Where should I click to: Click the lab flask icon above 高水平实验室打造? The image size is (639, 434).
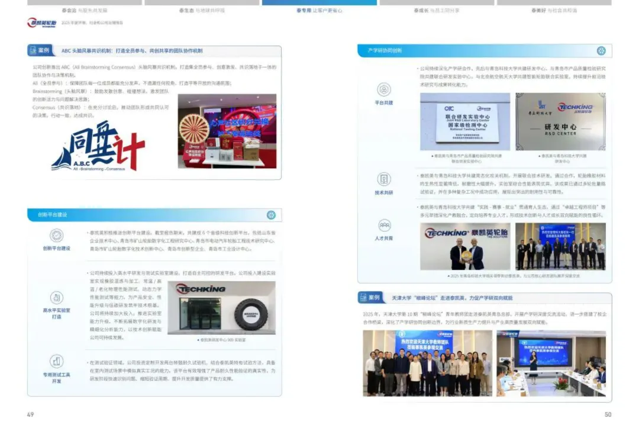[57, 297]
